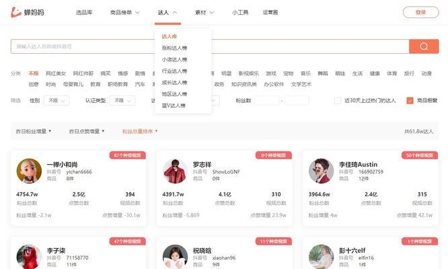Filter by 明星 category
This screenshot has width=448, height=269.
(226, 73)
